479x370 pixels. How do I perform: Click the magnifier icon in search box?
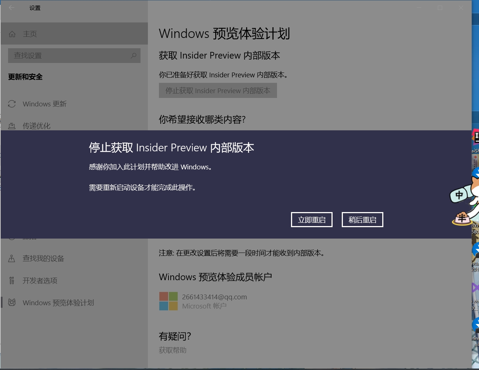pyautogui.click(x=134, y=56)
